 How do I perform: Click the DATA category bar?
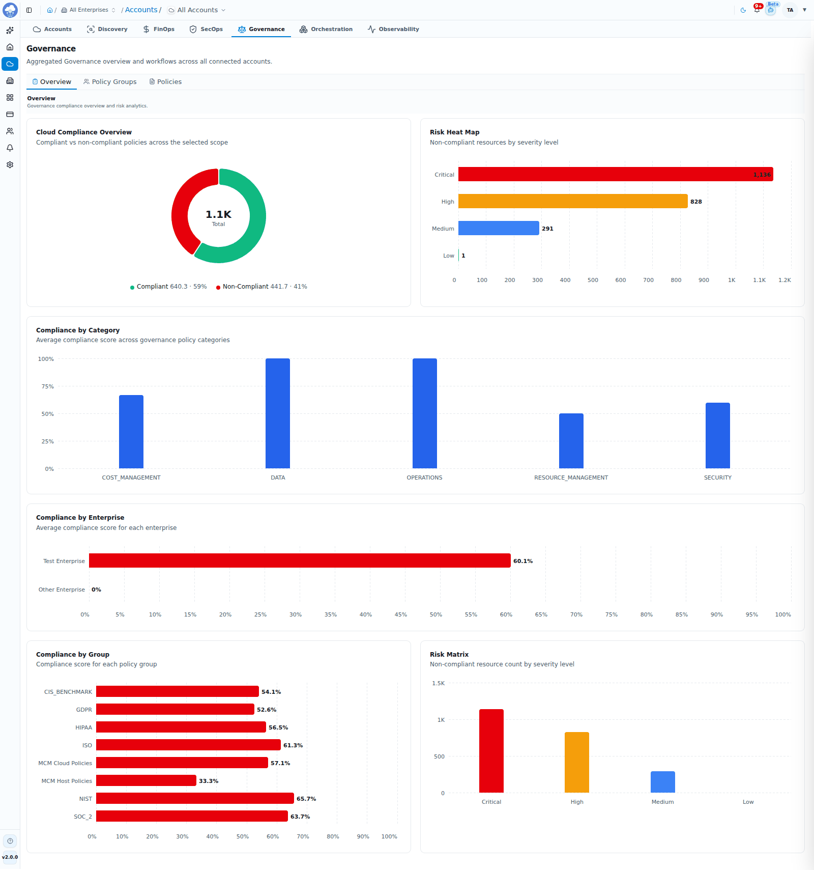(x=278, y=413)
